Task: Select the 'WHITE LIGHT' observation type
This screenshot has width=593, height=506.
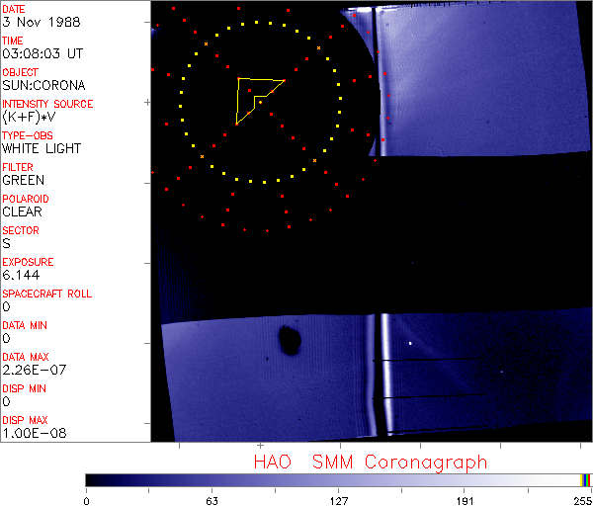Action: [x=42, y=148]
